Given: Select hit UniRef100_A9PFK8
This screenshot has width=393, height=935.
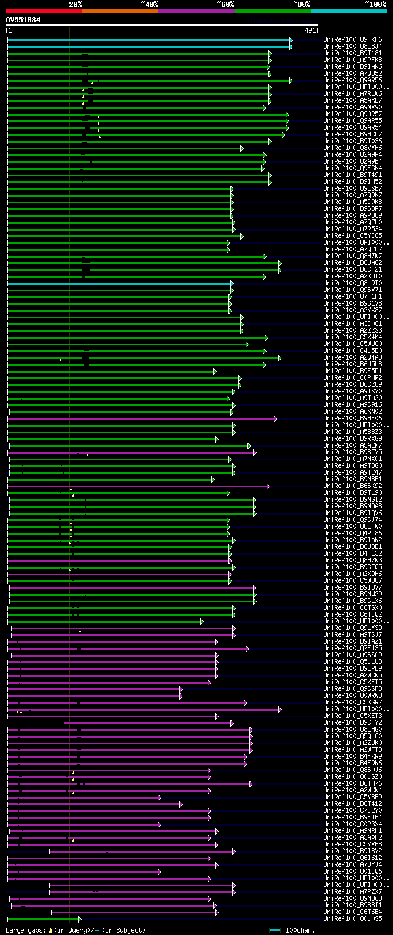Looking at the screenshot, I should (352, 60).
